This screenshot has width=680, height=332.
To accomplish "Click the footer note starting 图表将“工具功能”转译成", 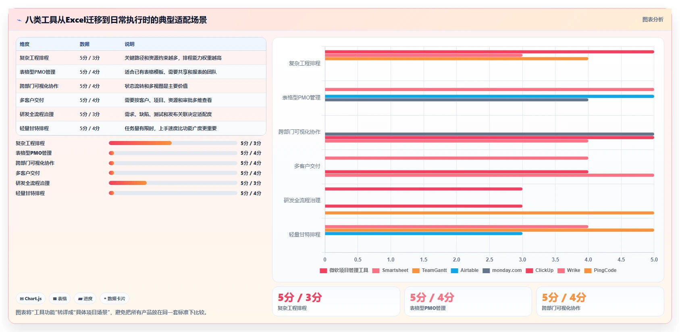I will pyautogui.click(x=112, y=312).
